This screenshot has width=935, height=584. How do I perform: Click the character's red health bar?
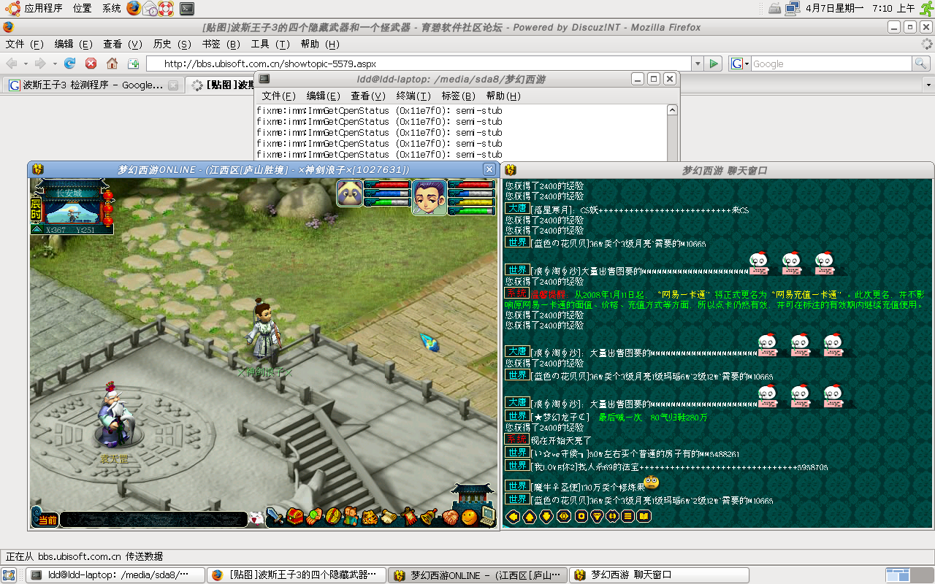(x=473, y=185)
